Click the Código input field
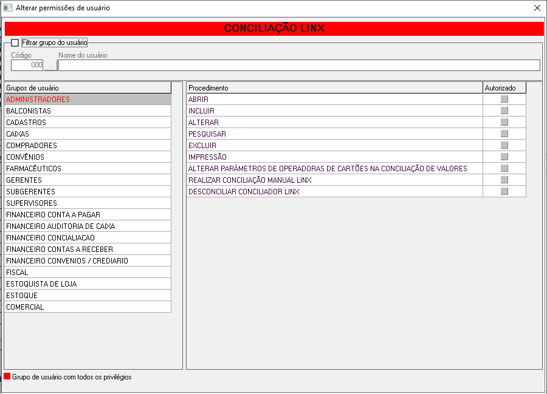Viewport: 547px width, 394px height. [x=27, y=65]
